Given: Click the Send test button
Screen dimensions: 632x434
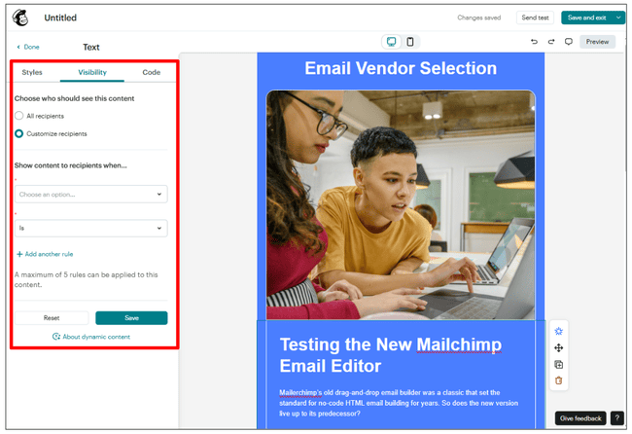Looking at the screenshot, I should tap(535, 18).
